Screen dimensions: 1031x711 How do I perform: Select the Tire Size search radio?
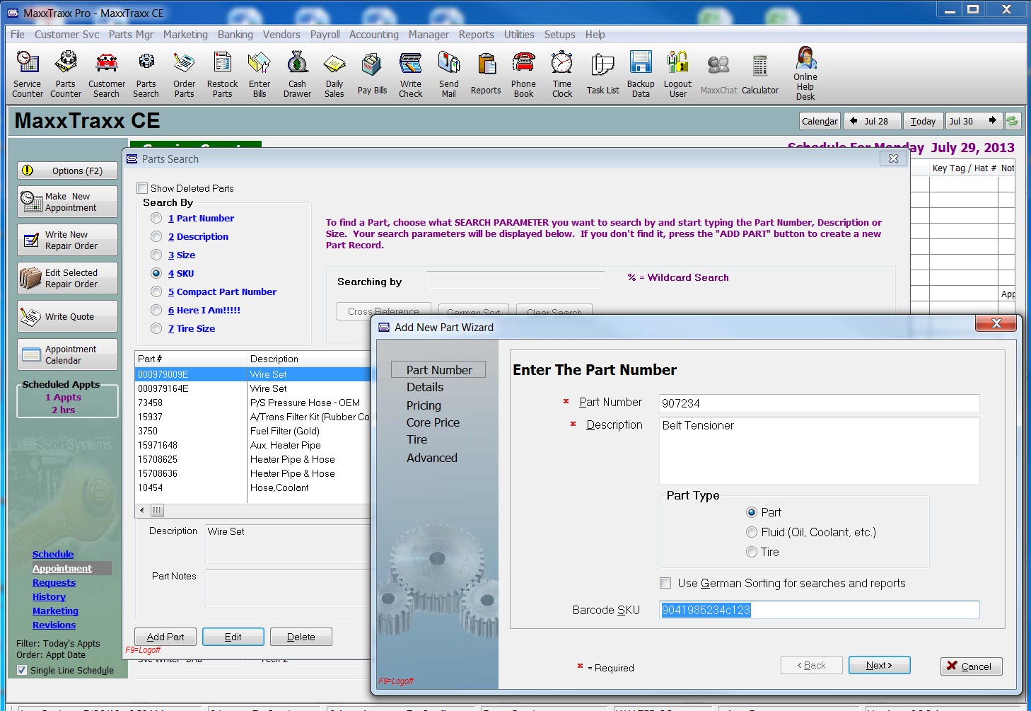click(156, 328)
